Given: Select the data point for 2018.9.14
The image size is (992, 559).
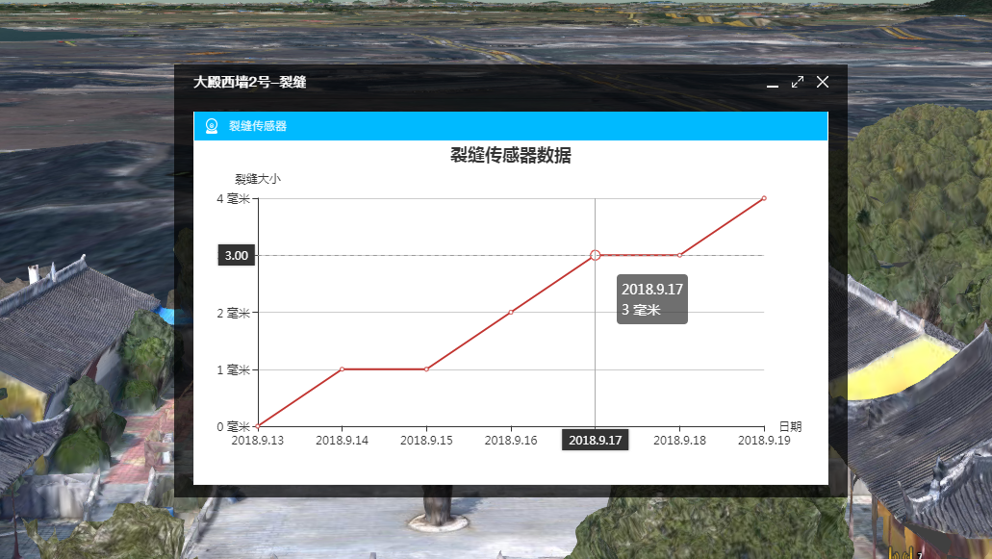Looking at the screenshot, I should (x=343, y=369).
